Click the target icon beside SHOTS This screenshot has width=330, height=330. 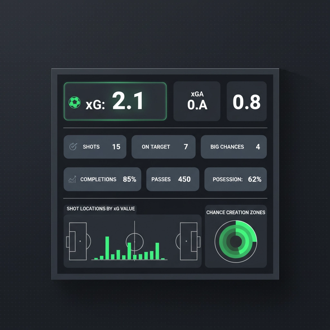[x=73, y=147]
